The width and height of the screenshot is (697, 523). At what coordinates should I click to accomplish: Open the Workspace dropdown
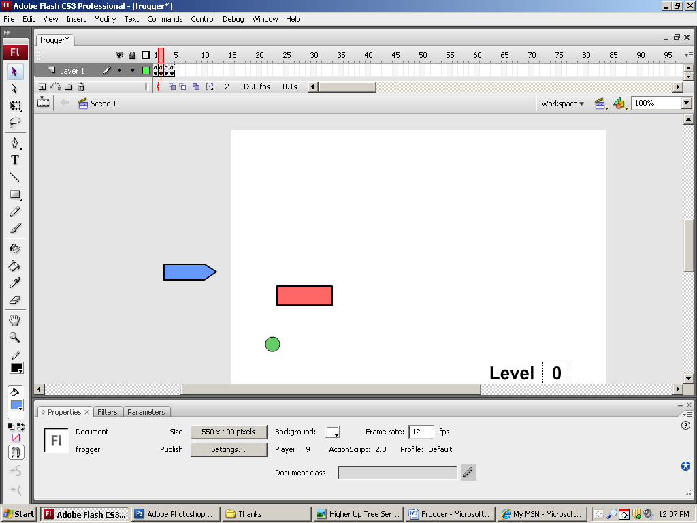tap(562, 104)
